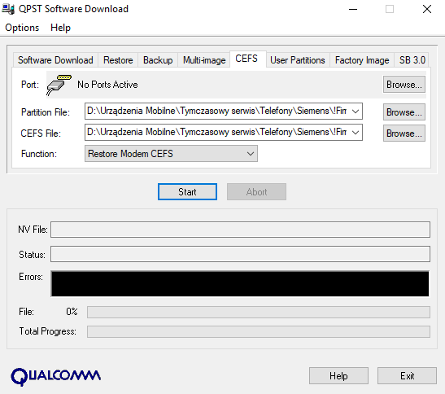Click the Total Progress bar
The image size is (445, 394).
click(259, 331)
